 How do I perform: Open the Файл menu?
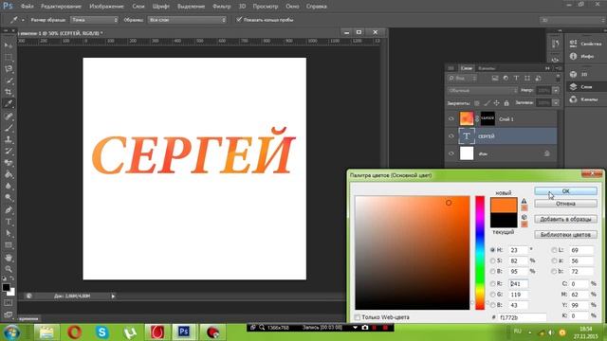(27, 7)
